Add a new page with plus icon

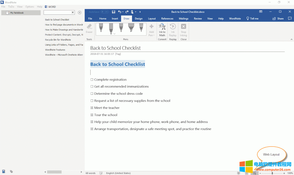[79, 13]
